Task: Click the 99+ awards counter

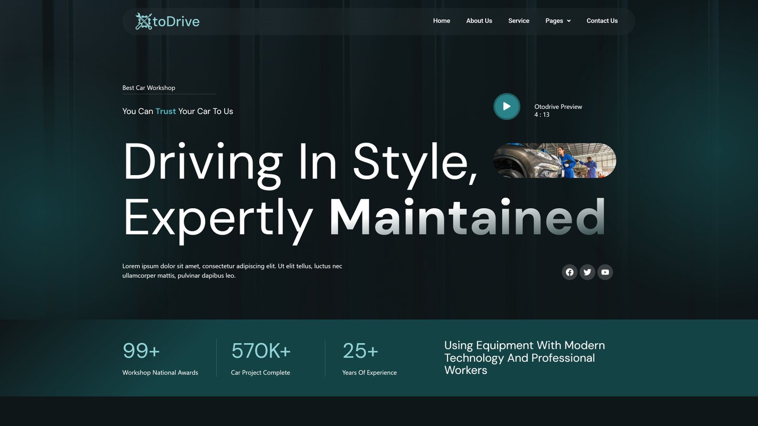Action: 141,351
